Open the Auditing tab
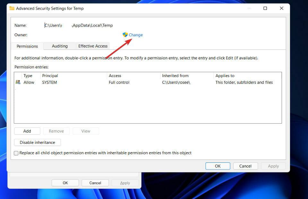Image resolution: width=308 pixels, height=199 pixels. [60, 46]
